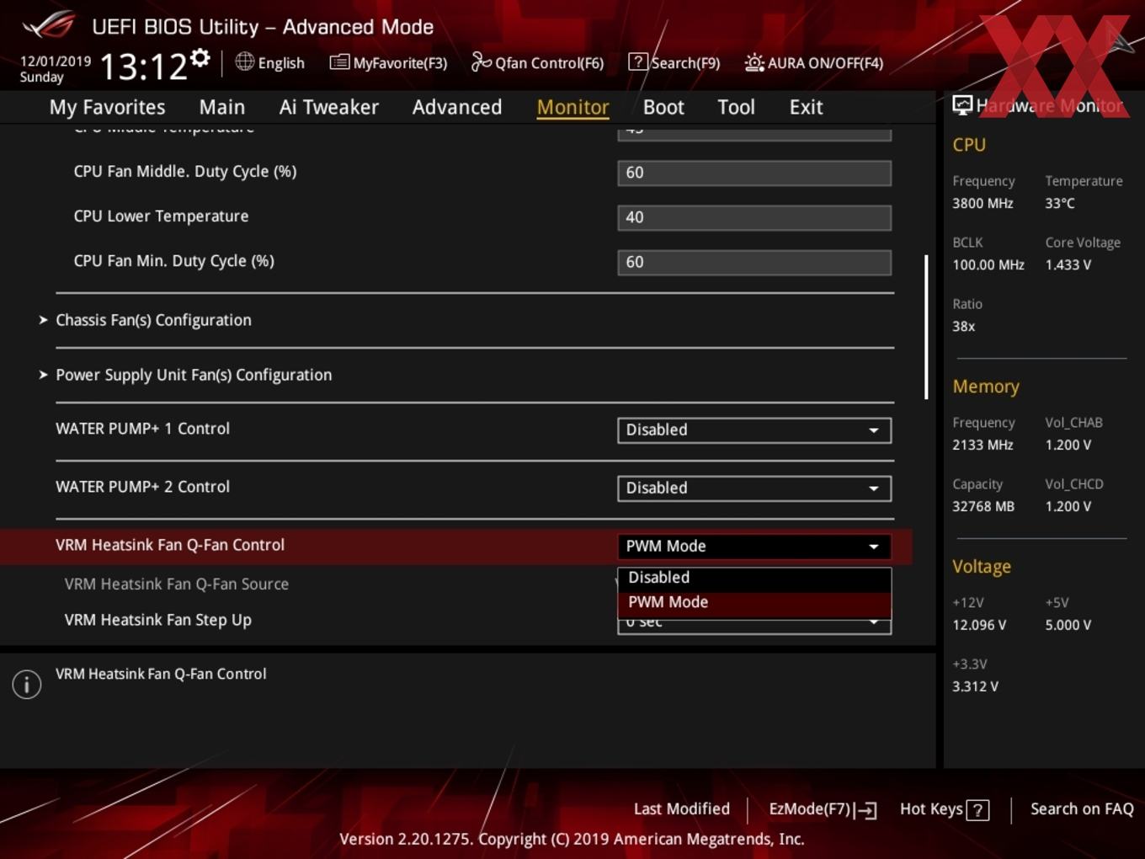Select VRM Heatsink Fan Q-Fan Source label
The image size is (1145, 859).
coord(177,584)
